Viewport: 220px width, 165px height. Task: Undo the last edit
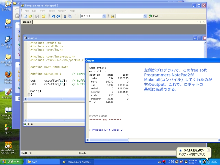pyautogui.click(x=53, y=16)
